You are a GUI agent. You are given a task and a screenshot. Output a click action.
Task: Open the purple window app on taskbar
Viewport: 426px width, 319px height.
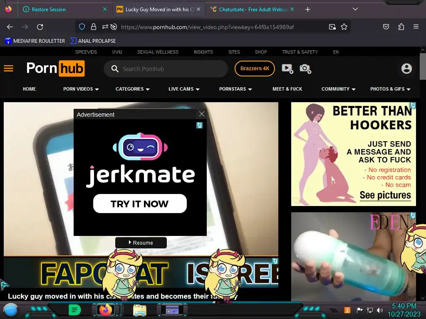[x=172, y=310]
